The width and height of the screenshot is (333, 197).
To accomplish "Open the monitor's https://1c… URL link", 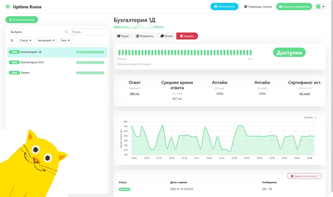I will point(139,27).
